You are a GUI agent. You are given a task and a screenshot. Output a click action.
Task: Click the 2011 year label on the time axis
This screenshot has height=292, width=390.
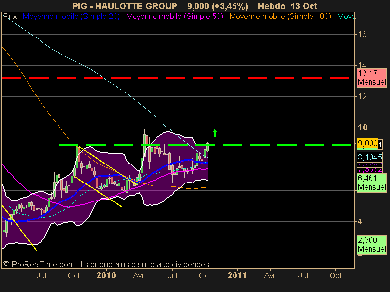click(x=237, y=275)
